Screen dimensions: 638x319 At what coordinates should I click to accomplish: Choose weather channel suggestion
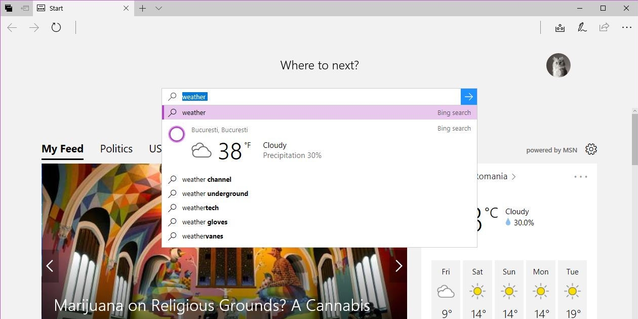click(x=320, y=179)
